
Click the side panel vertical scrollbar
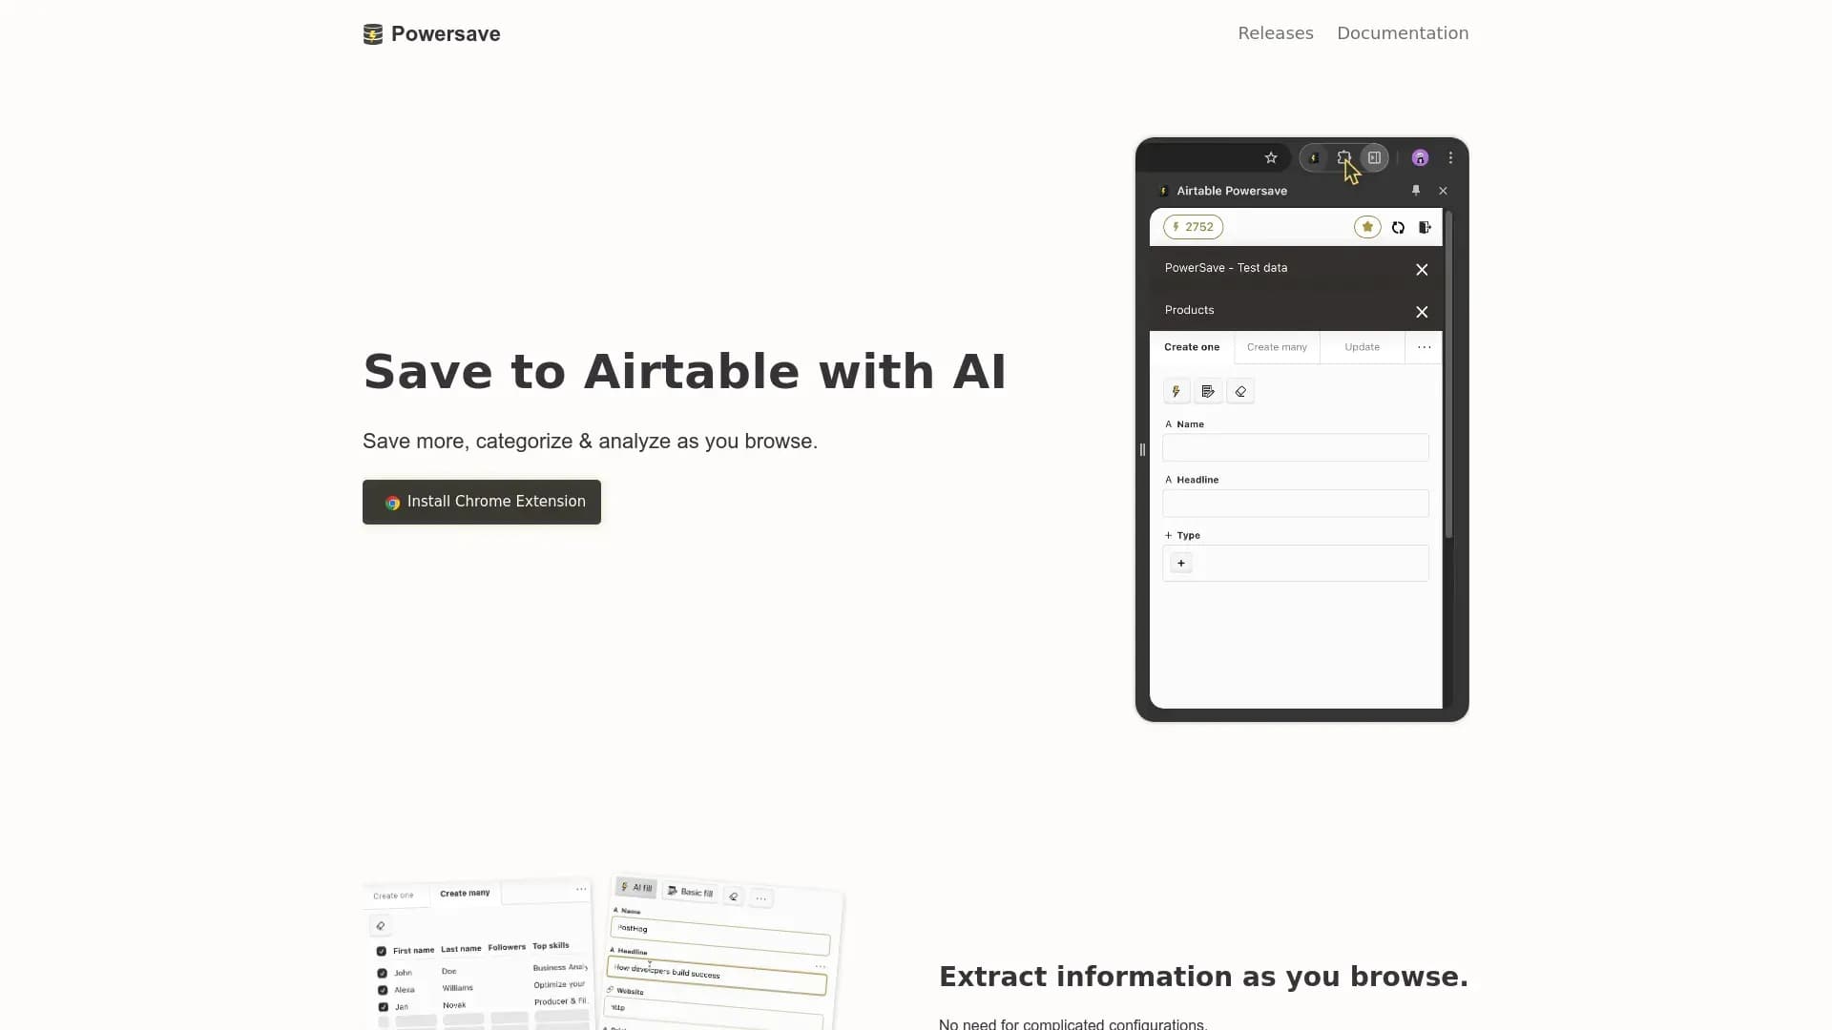[x=1448, y=374]
